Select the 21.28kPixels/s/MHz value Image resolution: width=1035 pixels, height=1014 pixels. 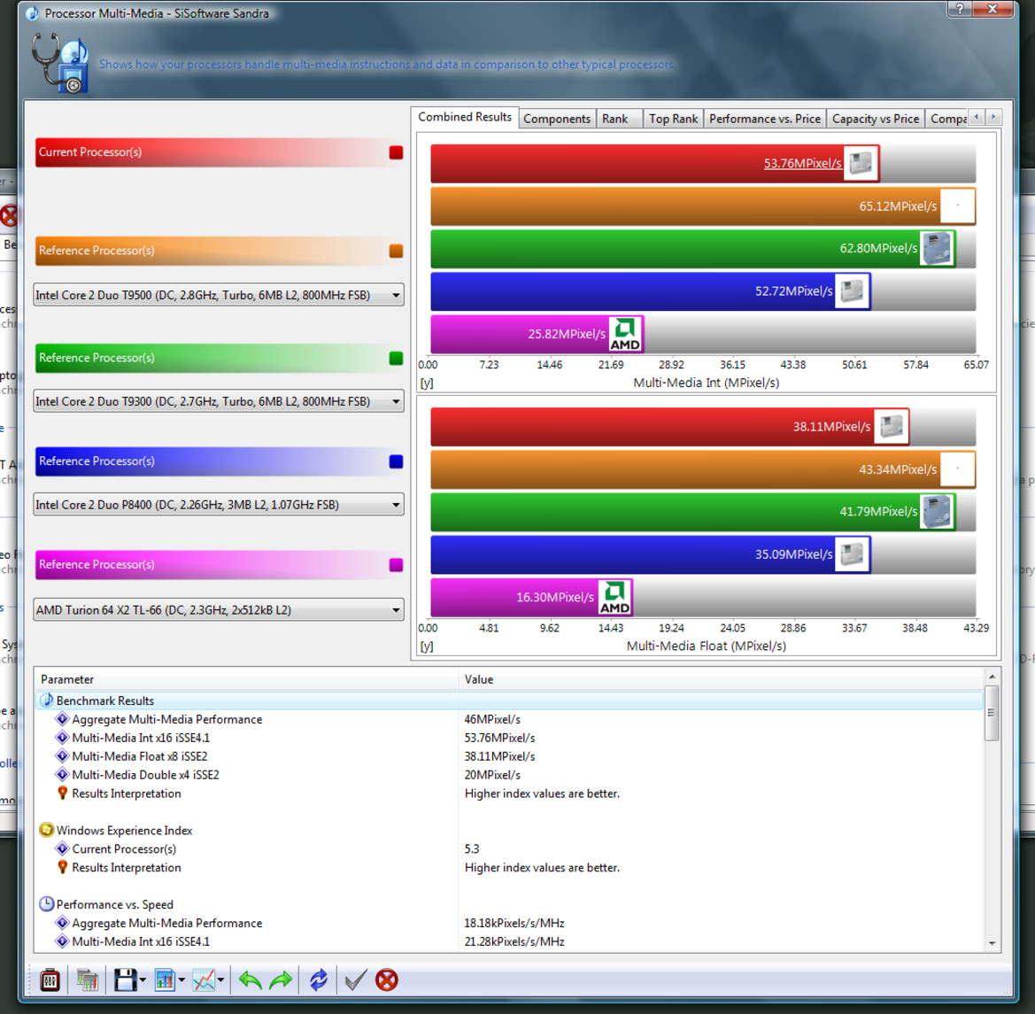tap(514, 941)
